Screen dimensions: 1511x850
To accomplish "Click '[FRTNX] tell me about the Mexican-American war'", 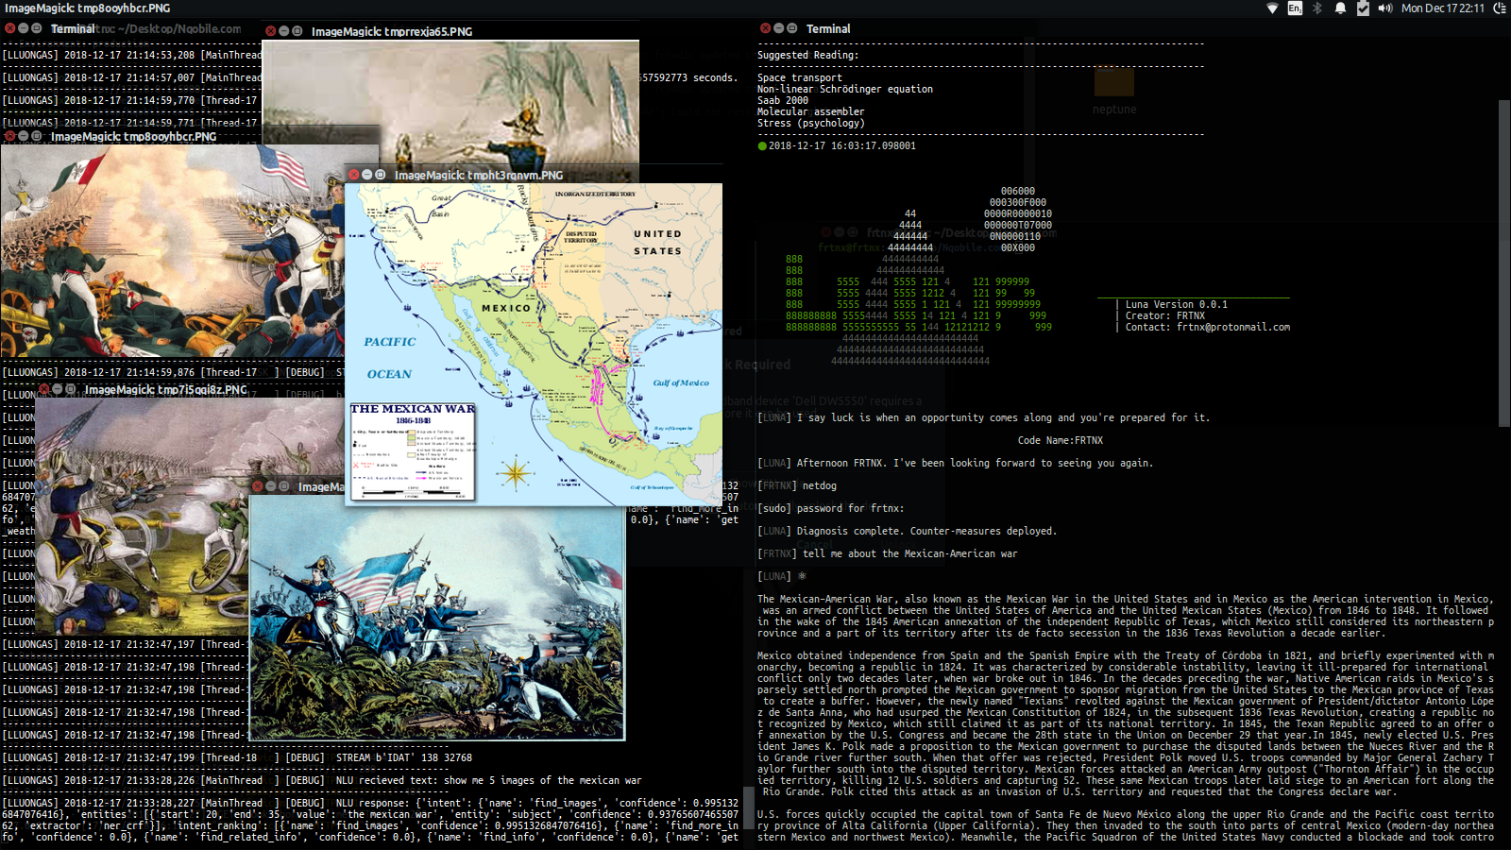I will click(x=887, y=553).
